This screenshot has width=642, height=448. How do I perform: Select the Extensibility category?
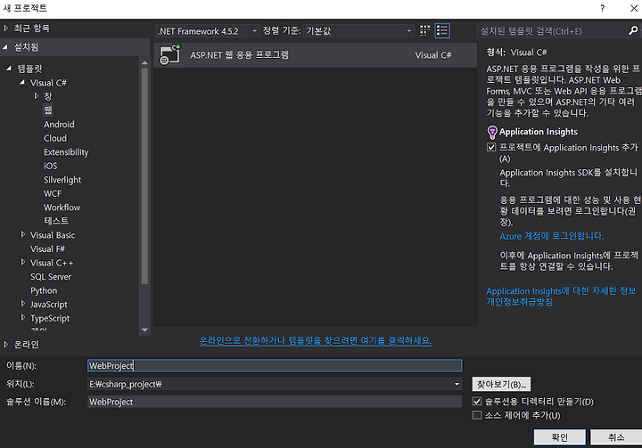point(66,152)
